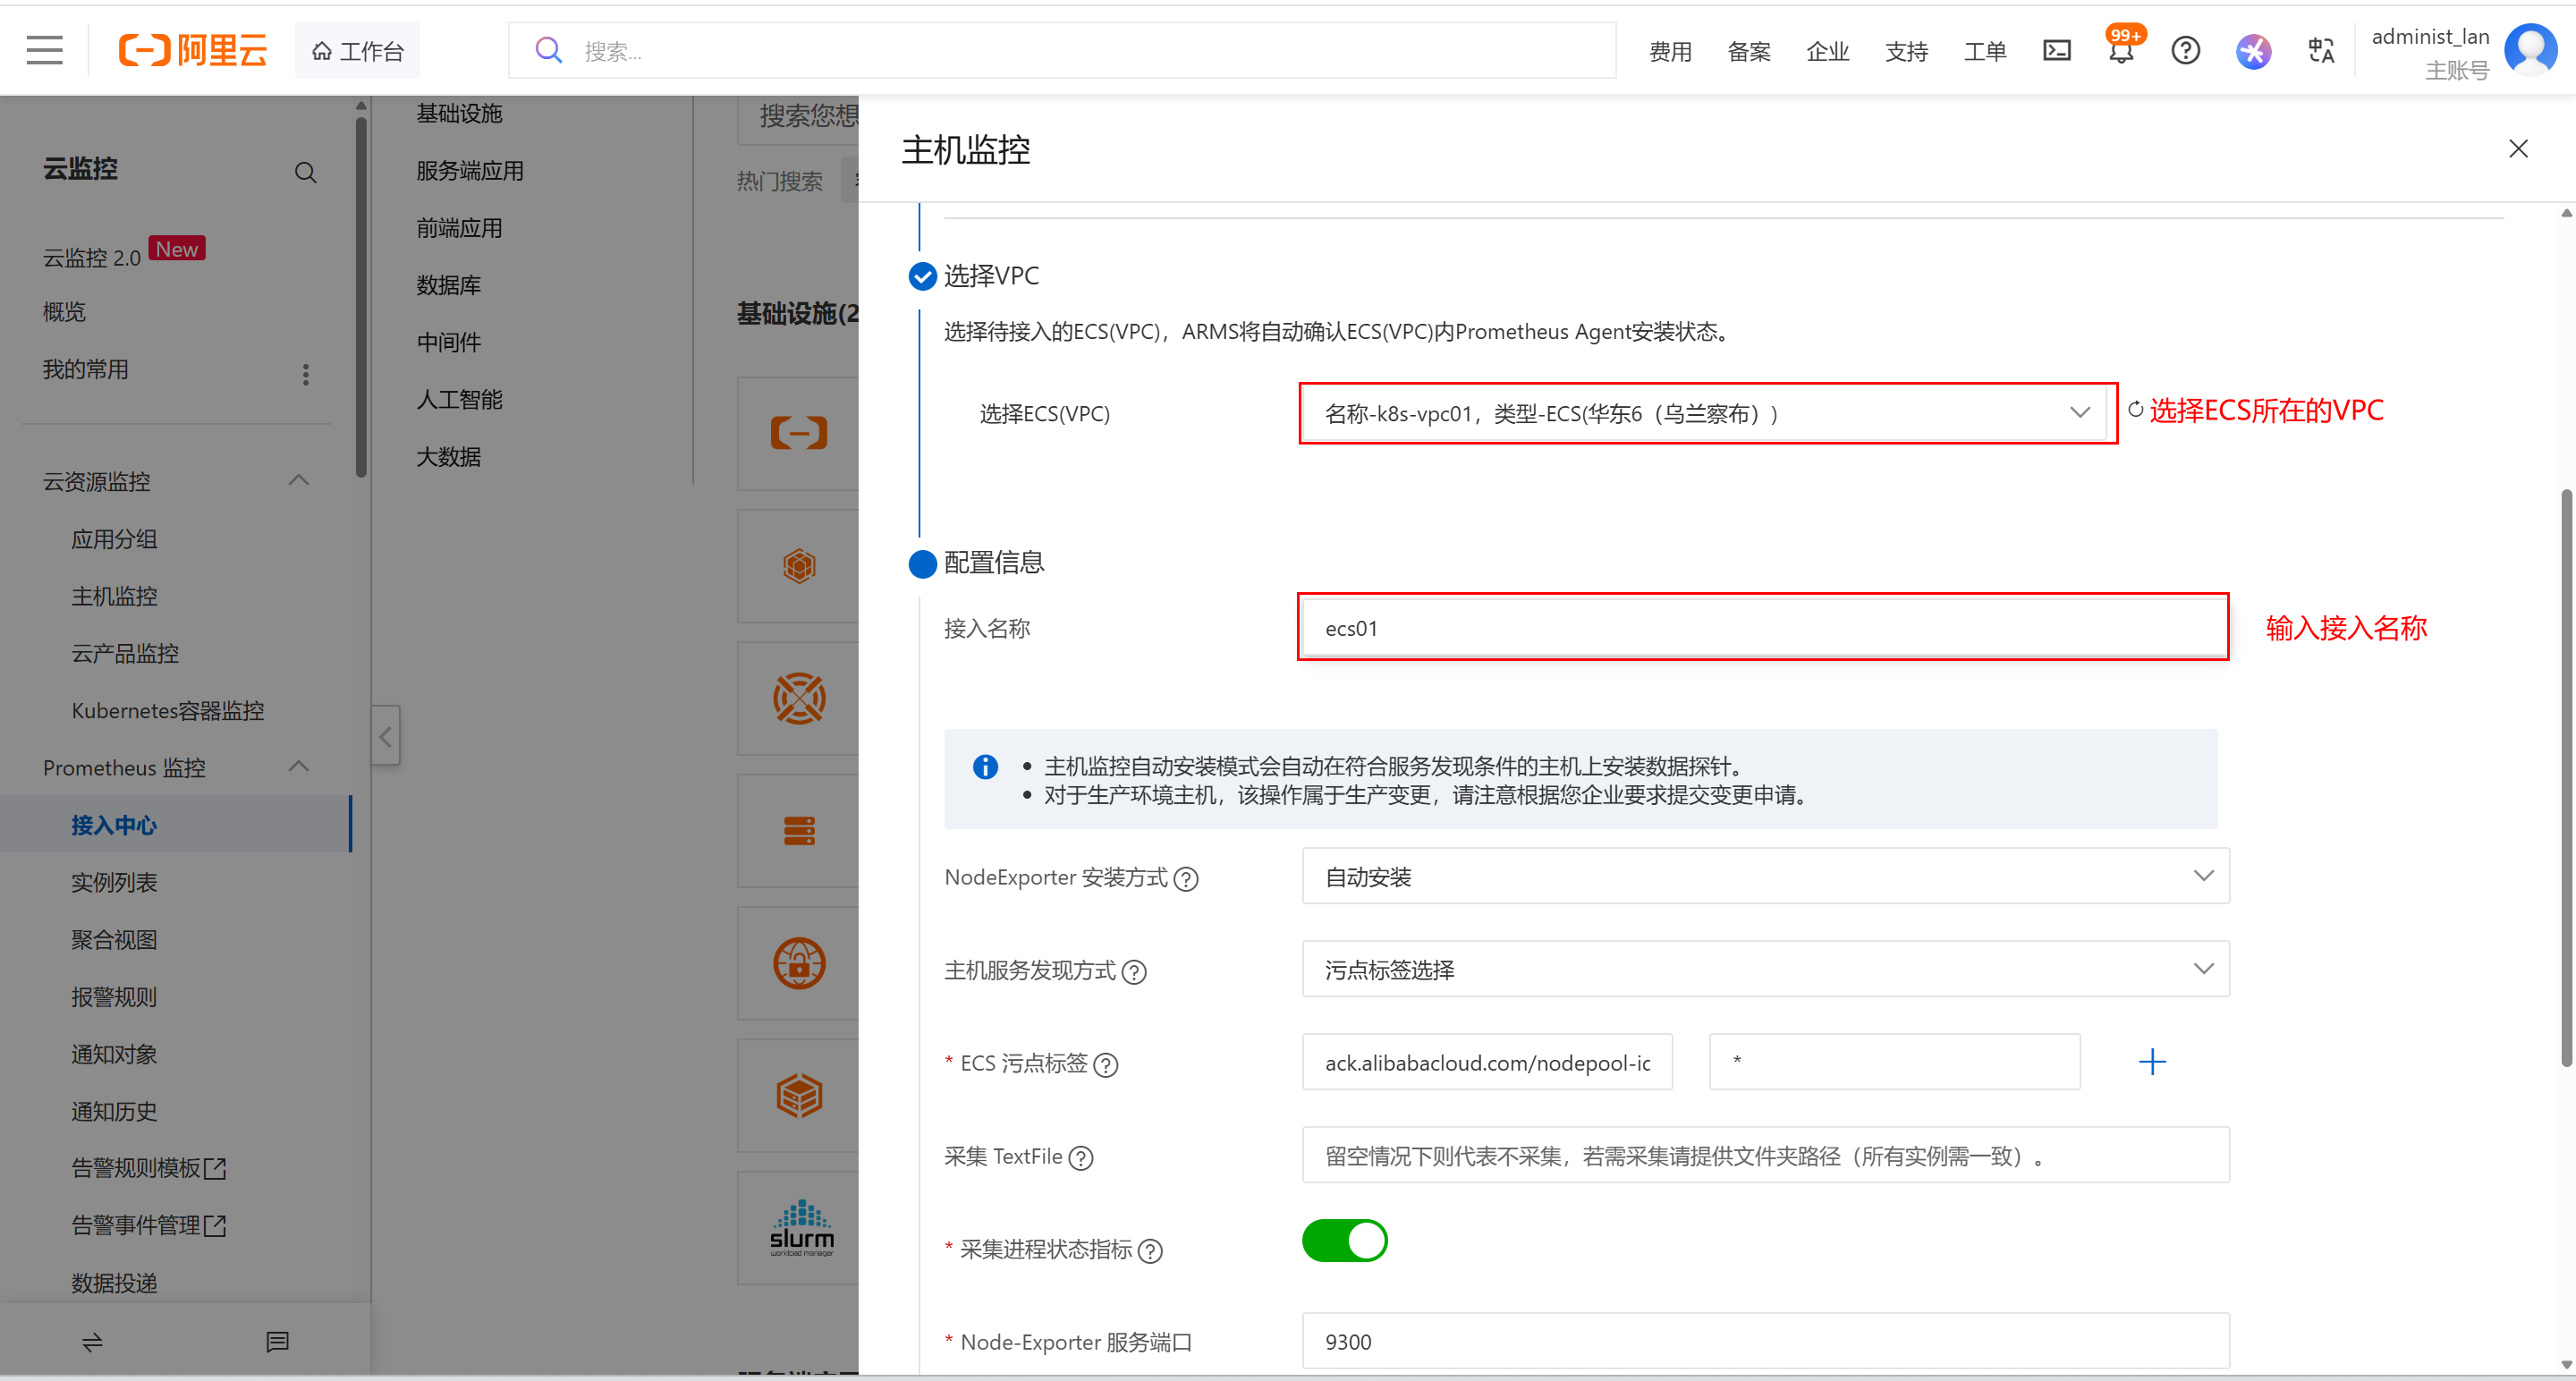
Task: Show help for 主机服务发现方式
Action: click(x=1134, y=972)
